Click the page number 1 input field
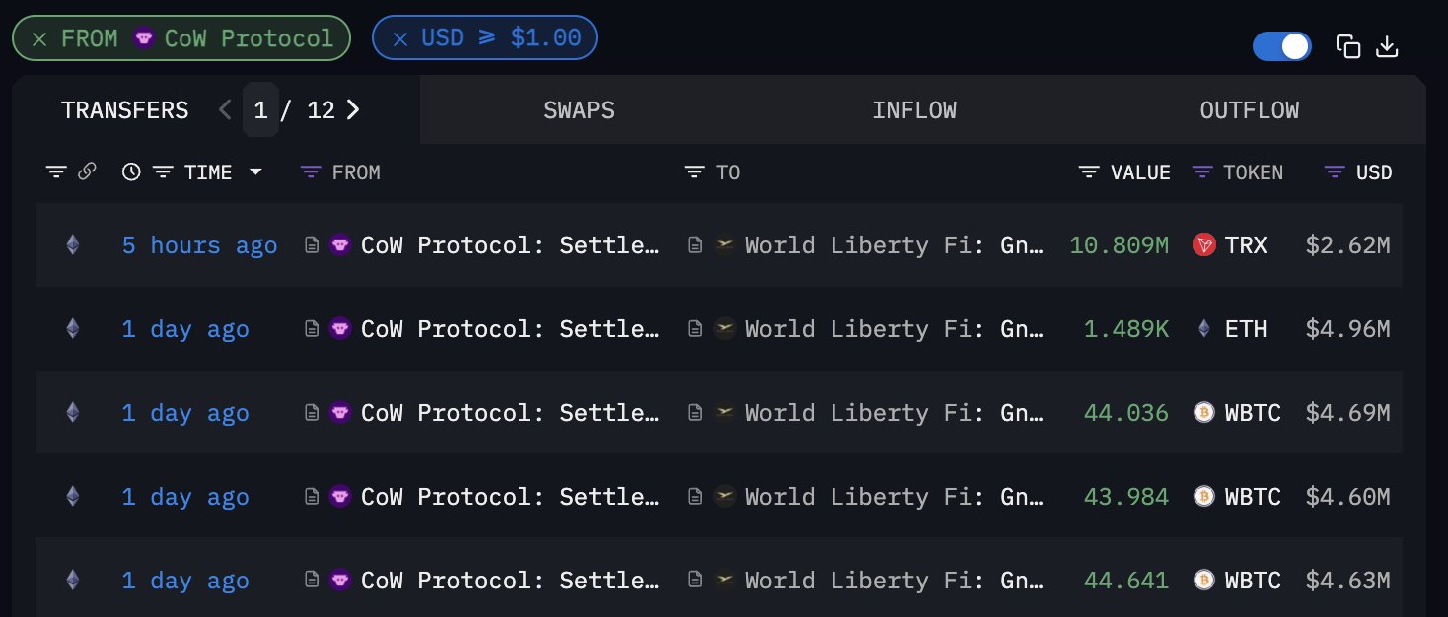The image size is (1448, 617). (x=260, y=109)
